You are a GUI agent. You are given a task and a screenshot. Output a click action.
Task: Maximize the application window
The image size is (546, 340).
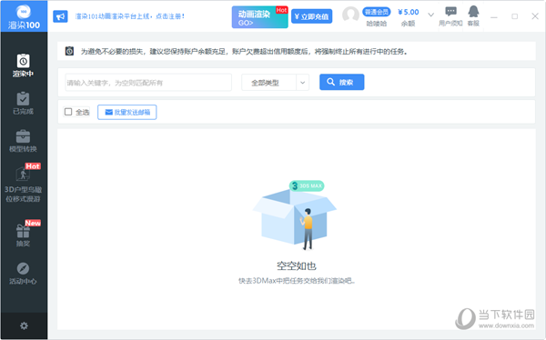[515, 16]
